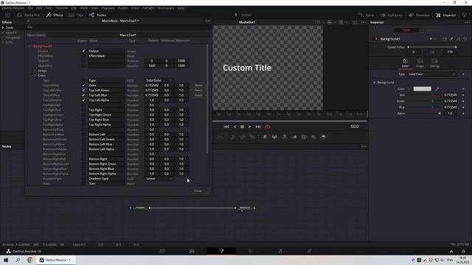The image size is (472, 265).
Task: Toggle the red loop playback icon
Action: [x=267, y=127]
